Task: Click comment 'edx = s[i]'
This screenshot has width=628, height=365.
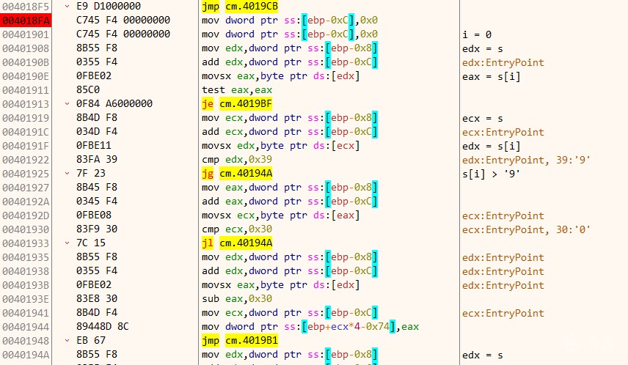Action: coord(491,146)
